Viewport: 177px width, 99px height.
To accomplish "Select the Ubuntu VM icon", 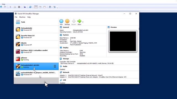I will (x=18, y=44).
